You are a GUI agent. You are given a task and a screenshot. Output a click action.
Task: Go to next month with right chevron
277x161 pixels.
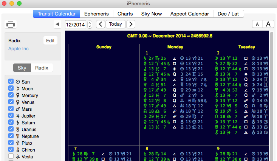[x=131, y=24]
